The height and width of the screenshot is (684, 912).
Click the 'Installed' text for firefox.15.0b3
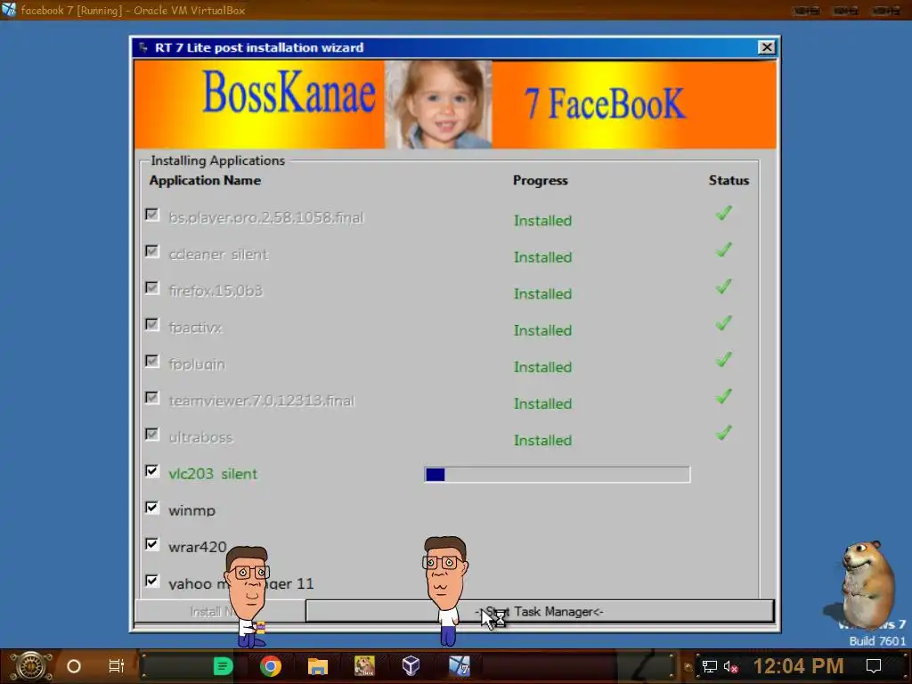542,294
